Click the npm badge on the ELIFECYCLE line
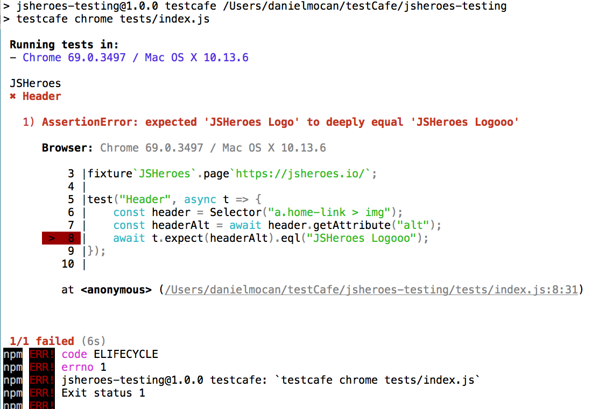This screenshot has height=409, width=592. pos(13,354)
